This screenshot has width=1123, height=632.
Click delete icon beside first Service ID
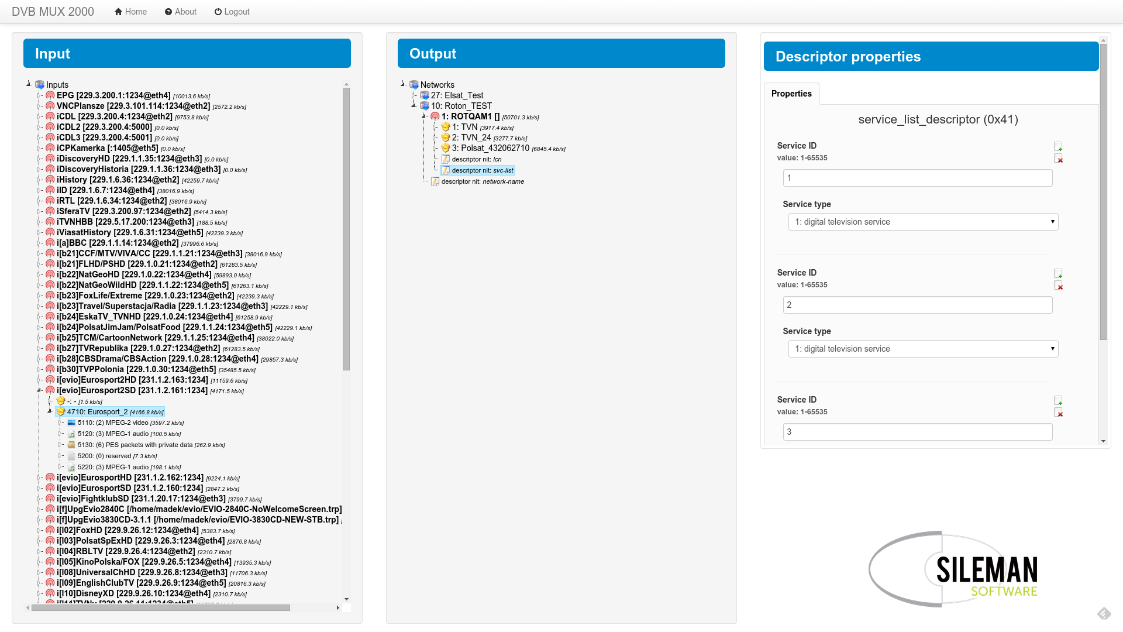coord(1058,159)
